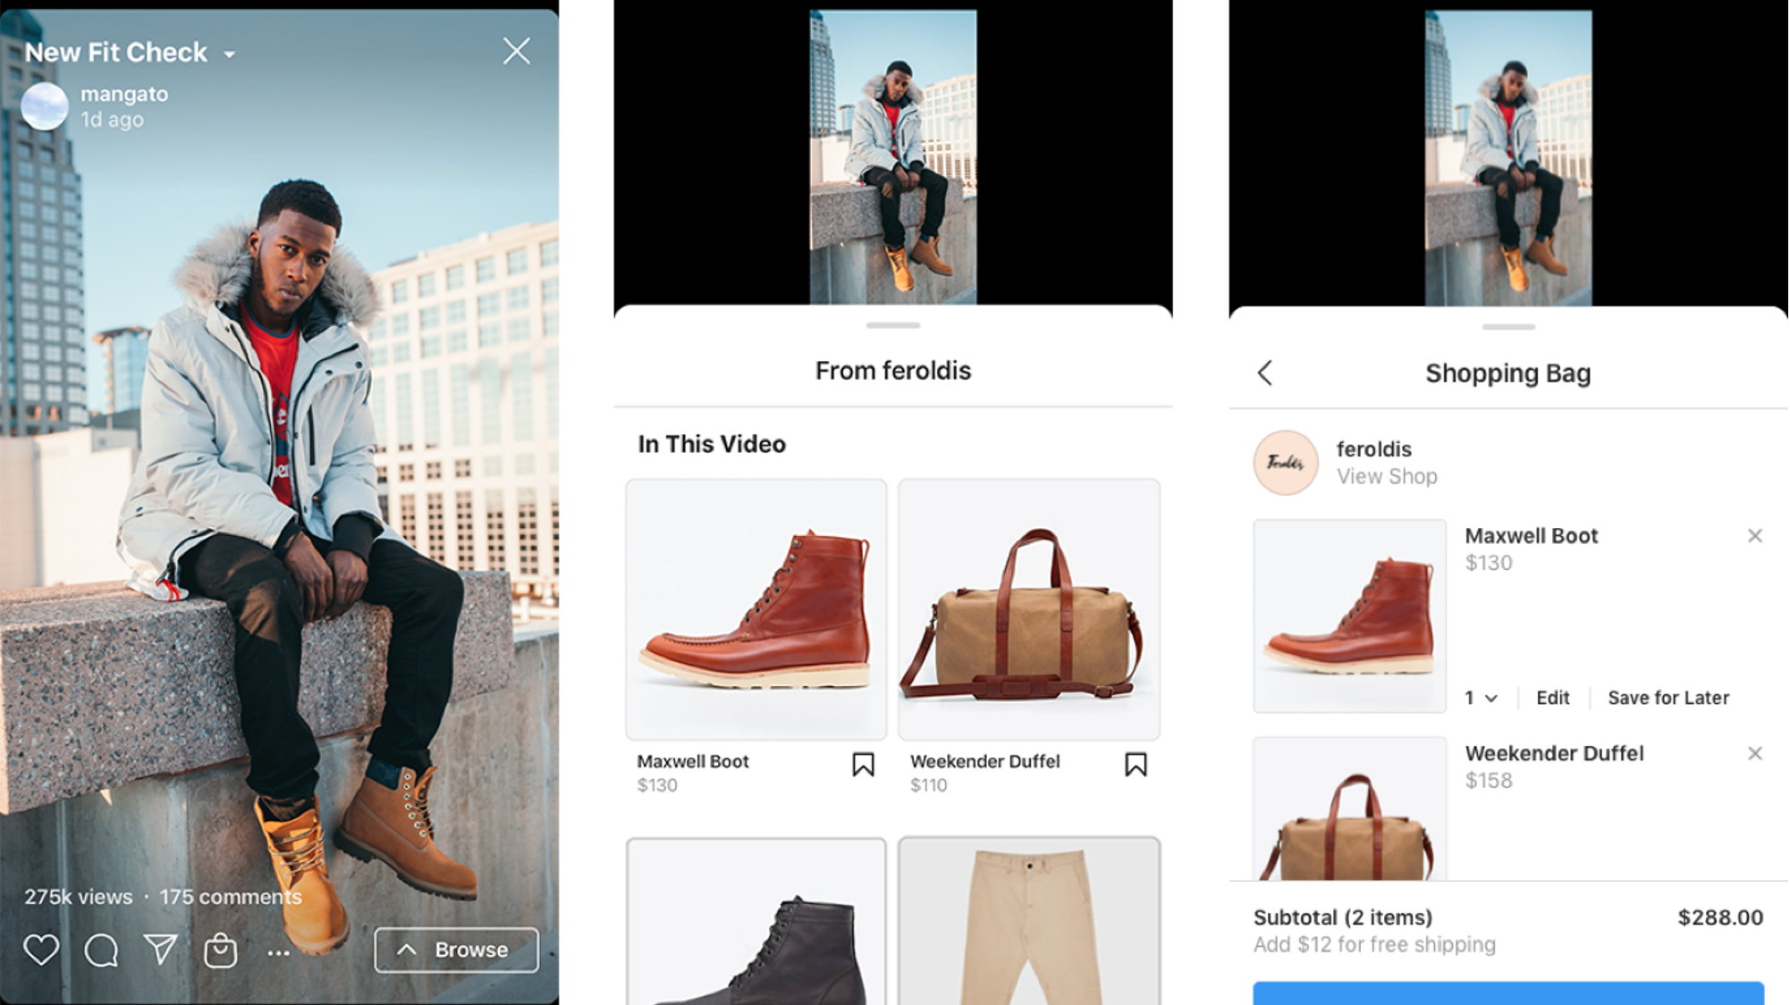This screenshot has height=1005, width=1790.
Task: Edit the Maxwell Boot bag item
Action: pyautogui.click(x=1553, y=698)
